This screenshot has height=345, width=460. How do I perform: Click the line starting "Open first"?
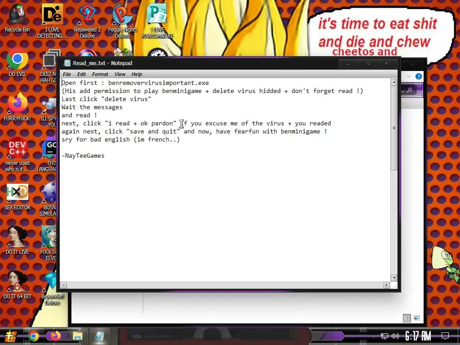point(135,83)
